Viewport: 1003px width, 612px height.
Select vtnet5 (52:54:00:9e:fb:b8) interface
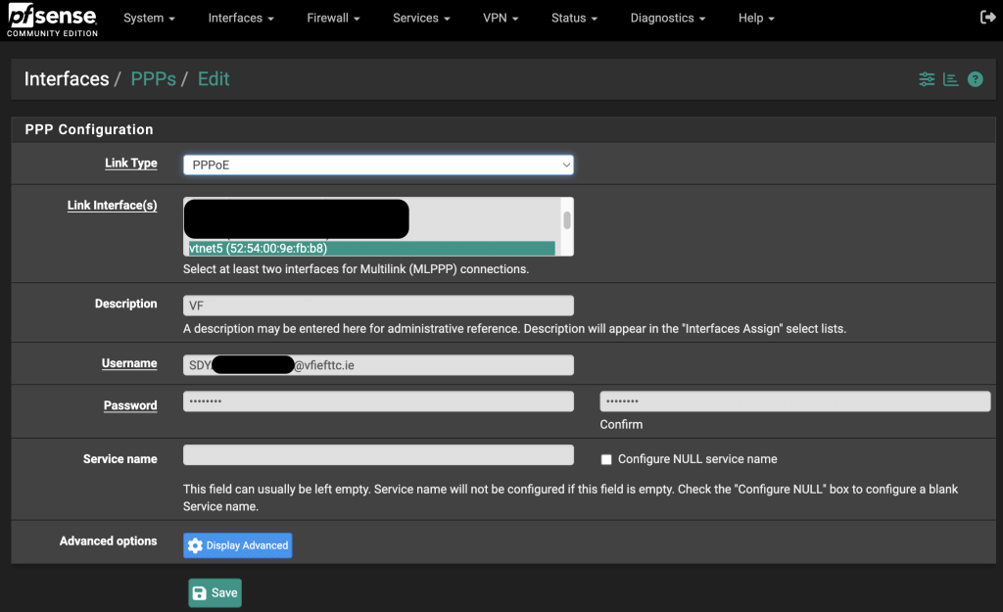[369, 248]
